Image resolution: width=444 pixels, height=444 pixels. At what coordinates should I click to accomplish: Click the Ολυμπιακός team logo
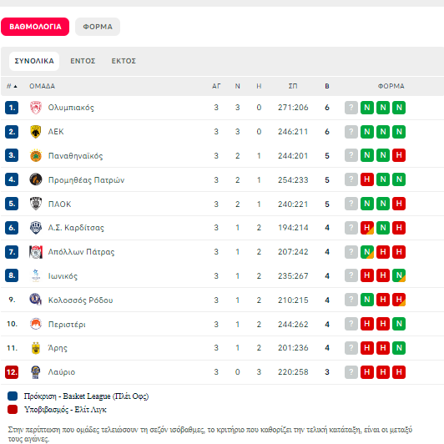coord(36,108)
